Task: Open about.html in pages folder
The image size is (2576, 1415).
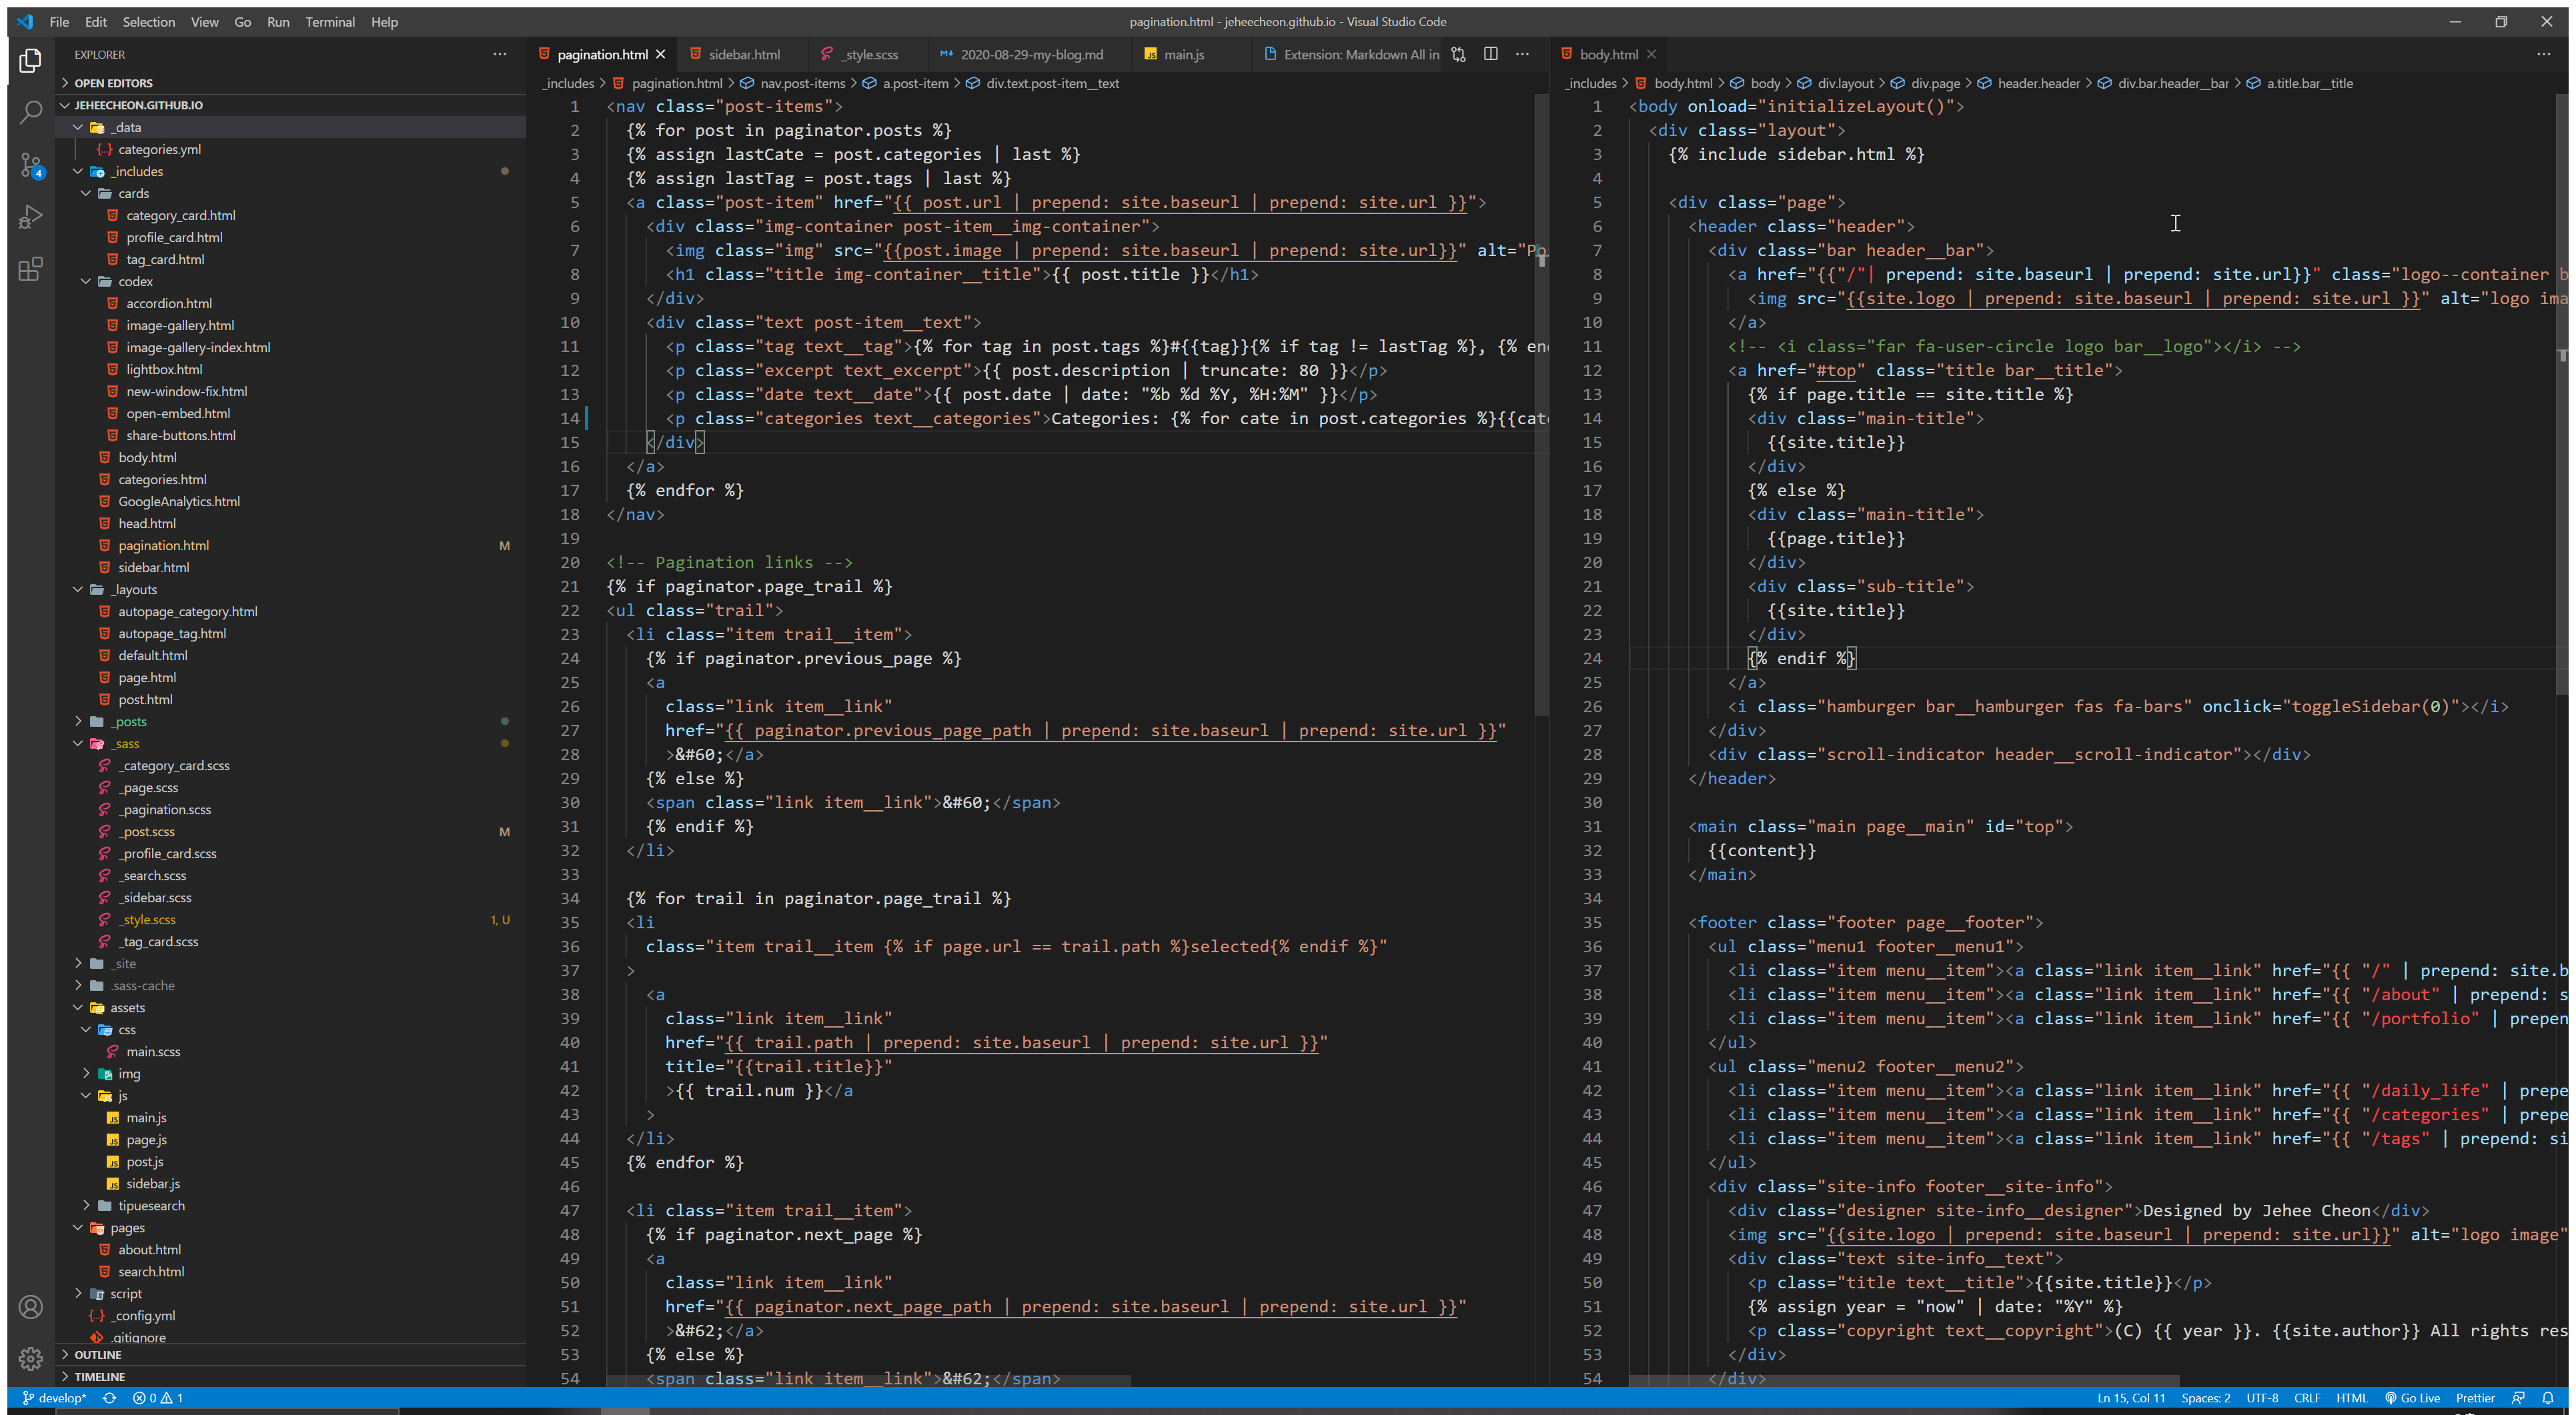Action: (x=149, y=1249)
